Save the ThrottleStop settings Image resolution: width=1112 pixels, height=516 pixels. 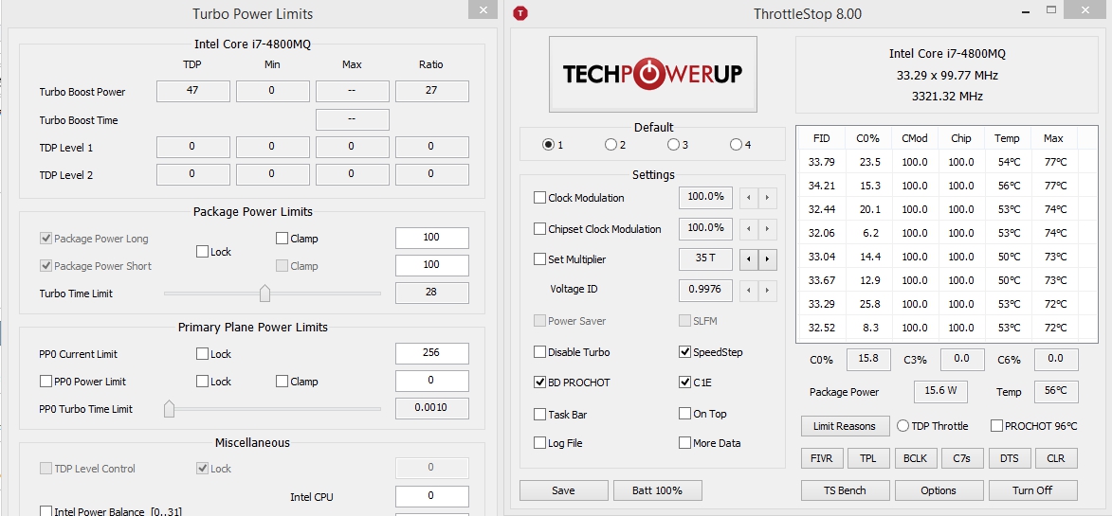[x=564, y=490]
